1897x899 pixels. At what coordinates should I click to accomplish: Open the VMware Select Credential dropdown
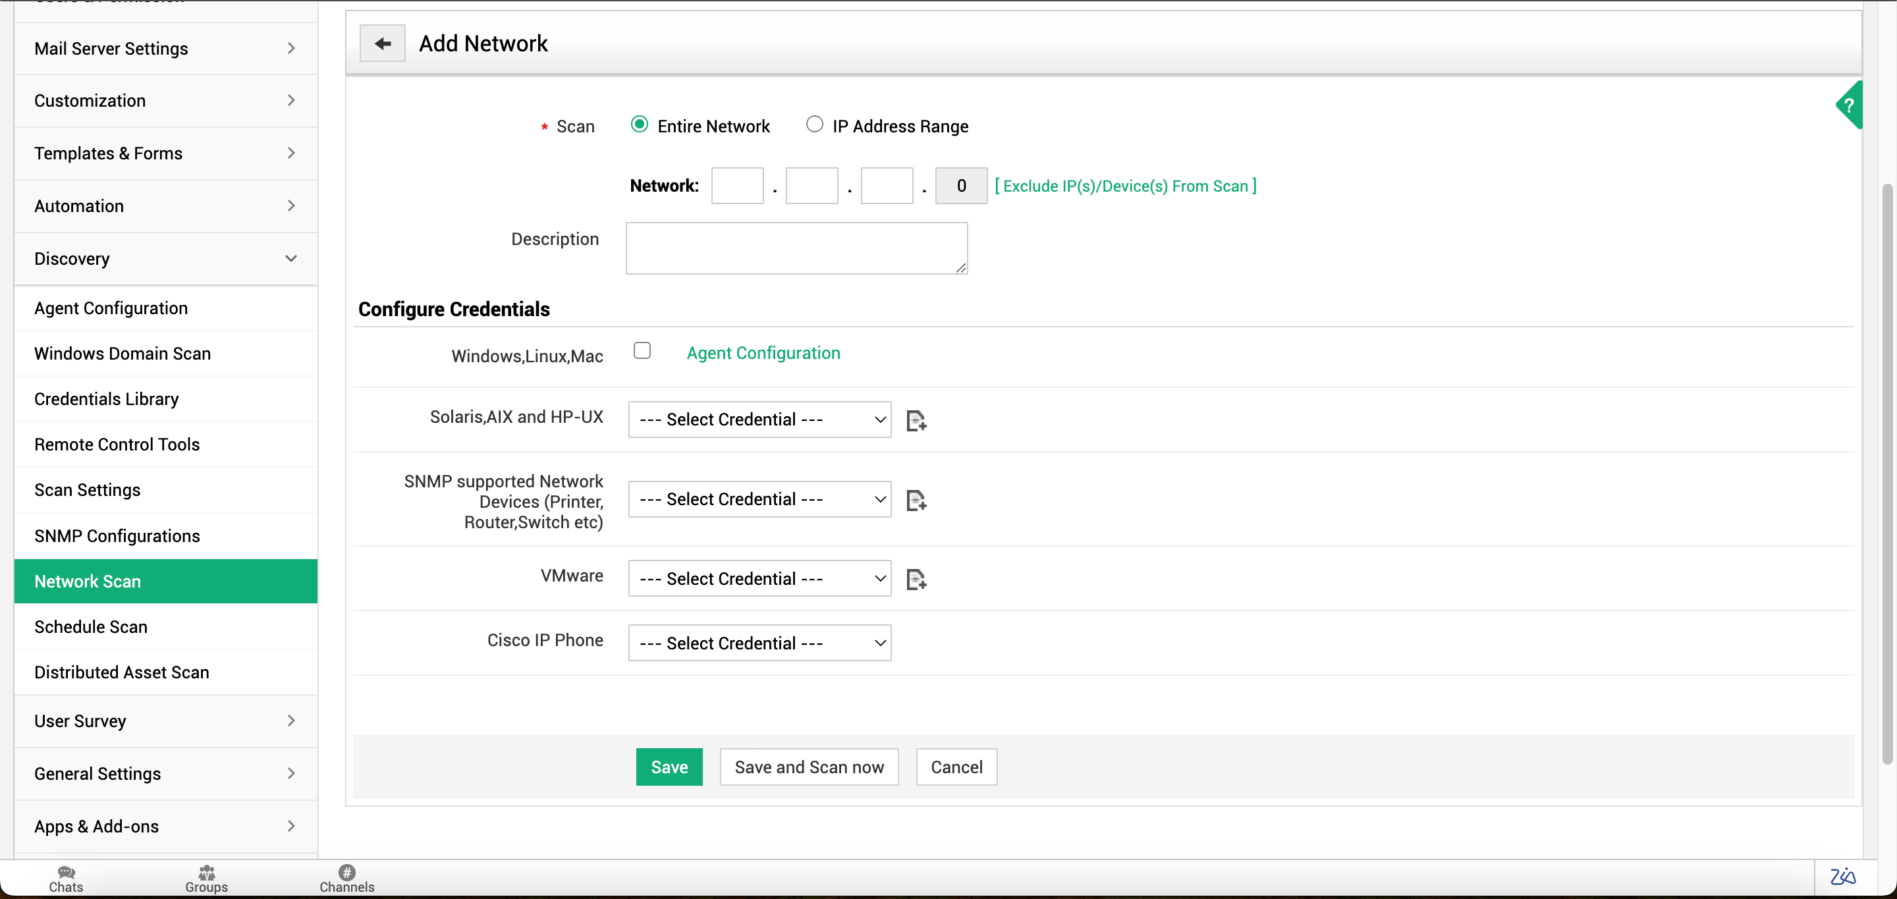(759, 578)
